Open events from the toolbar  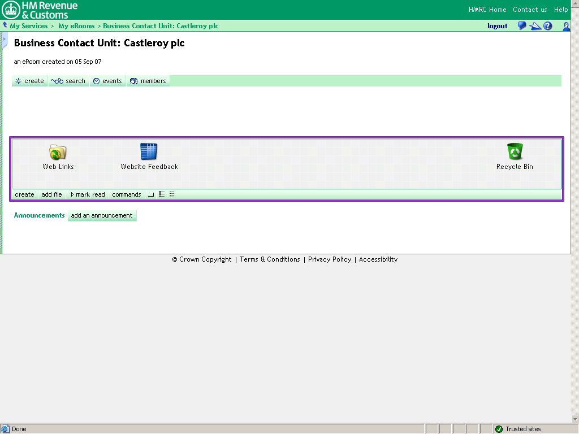(x=107, y=81)
